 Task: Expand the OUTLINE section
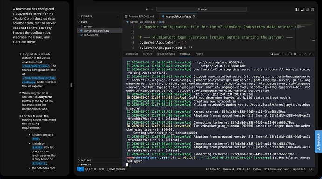[85, 160]
